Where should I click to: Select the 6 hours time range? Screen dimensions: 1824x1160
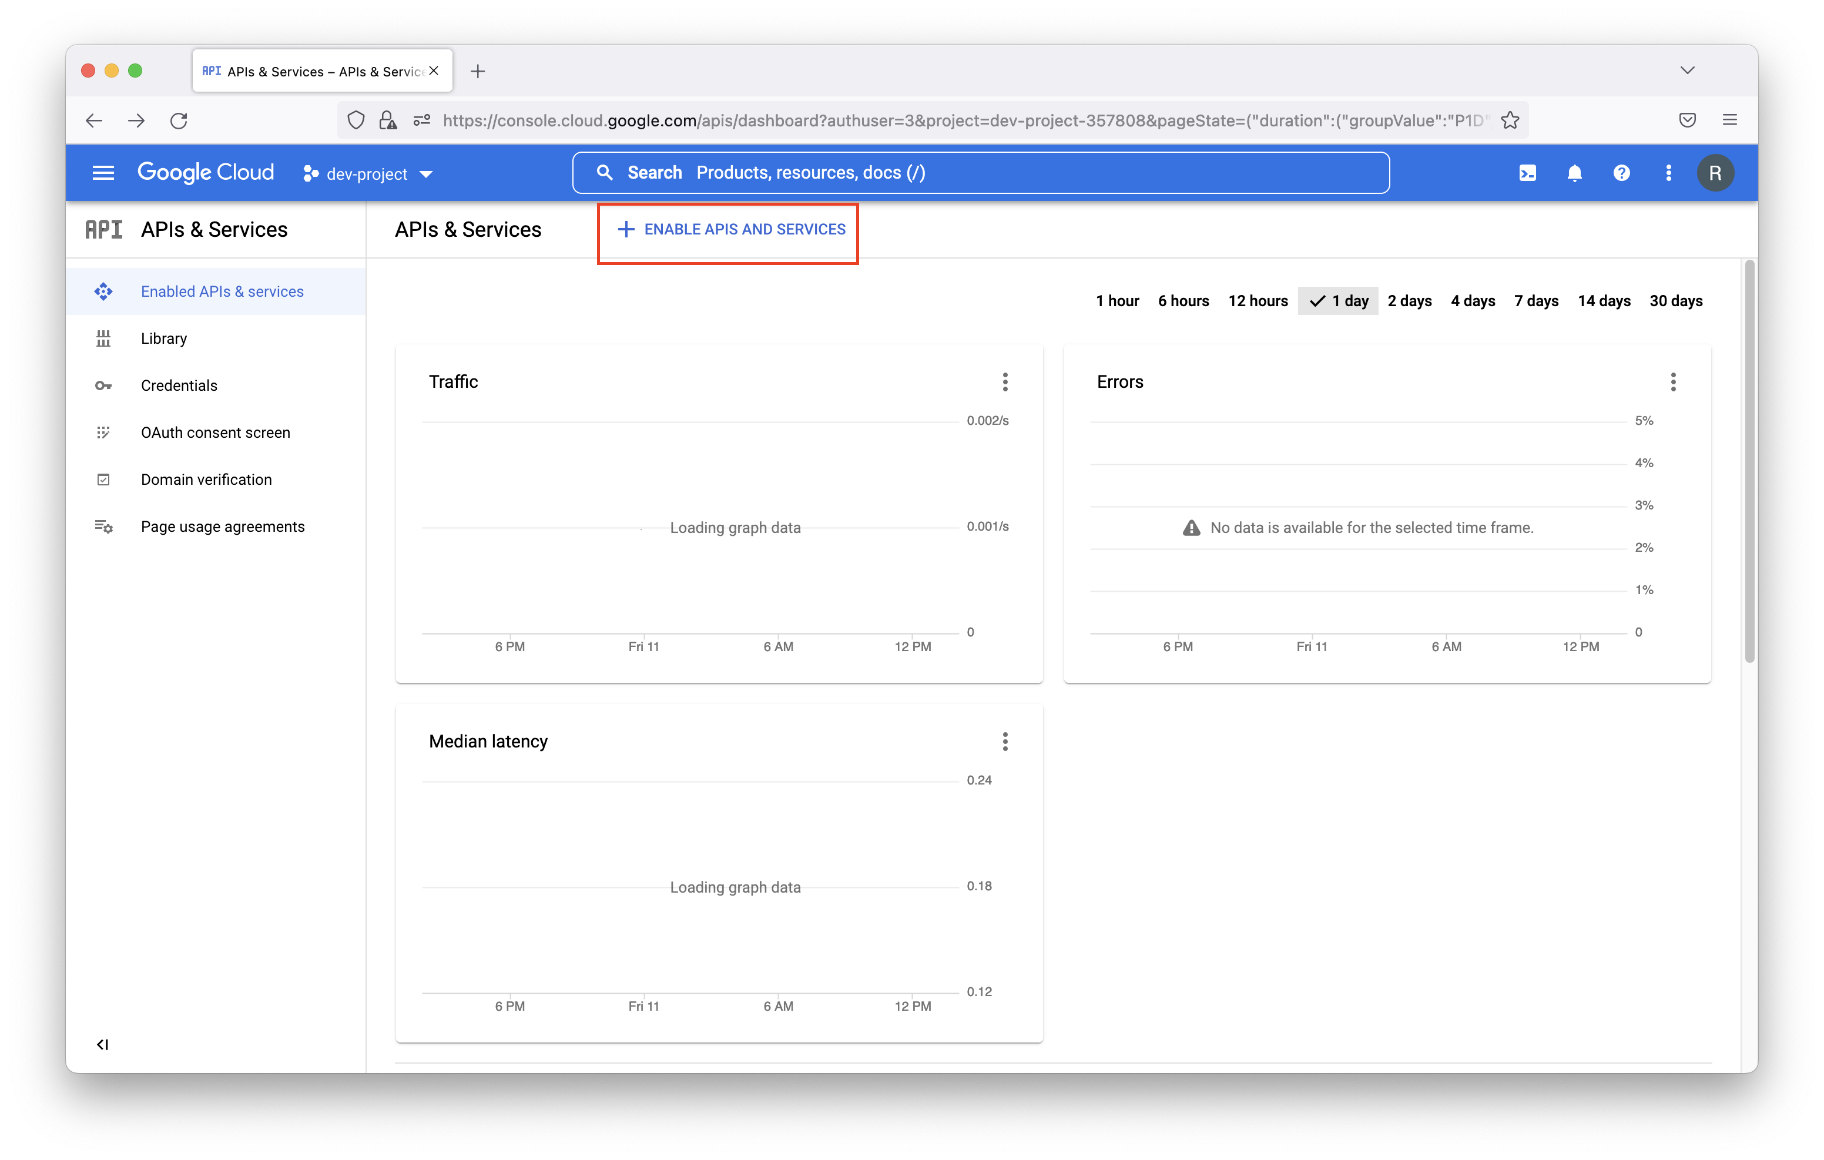(1183, 301)
